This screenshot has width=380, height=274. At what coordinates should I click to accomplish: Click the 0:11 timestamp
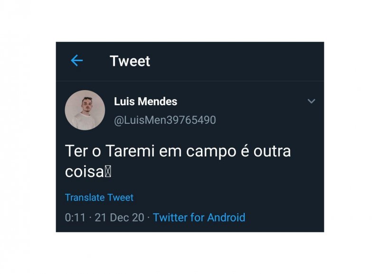[x=75, y=218]
